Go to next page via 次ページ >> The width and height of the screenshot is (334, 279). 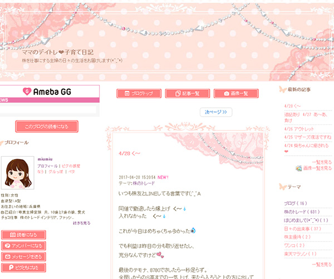215,112
